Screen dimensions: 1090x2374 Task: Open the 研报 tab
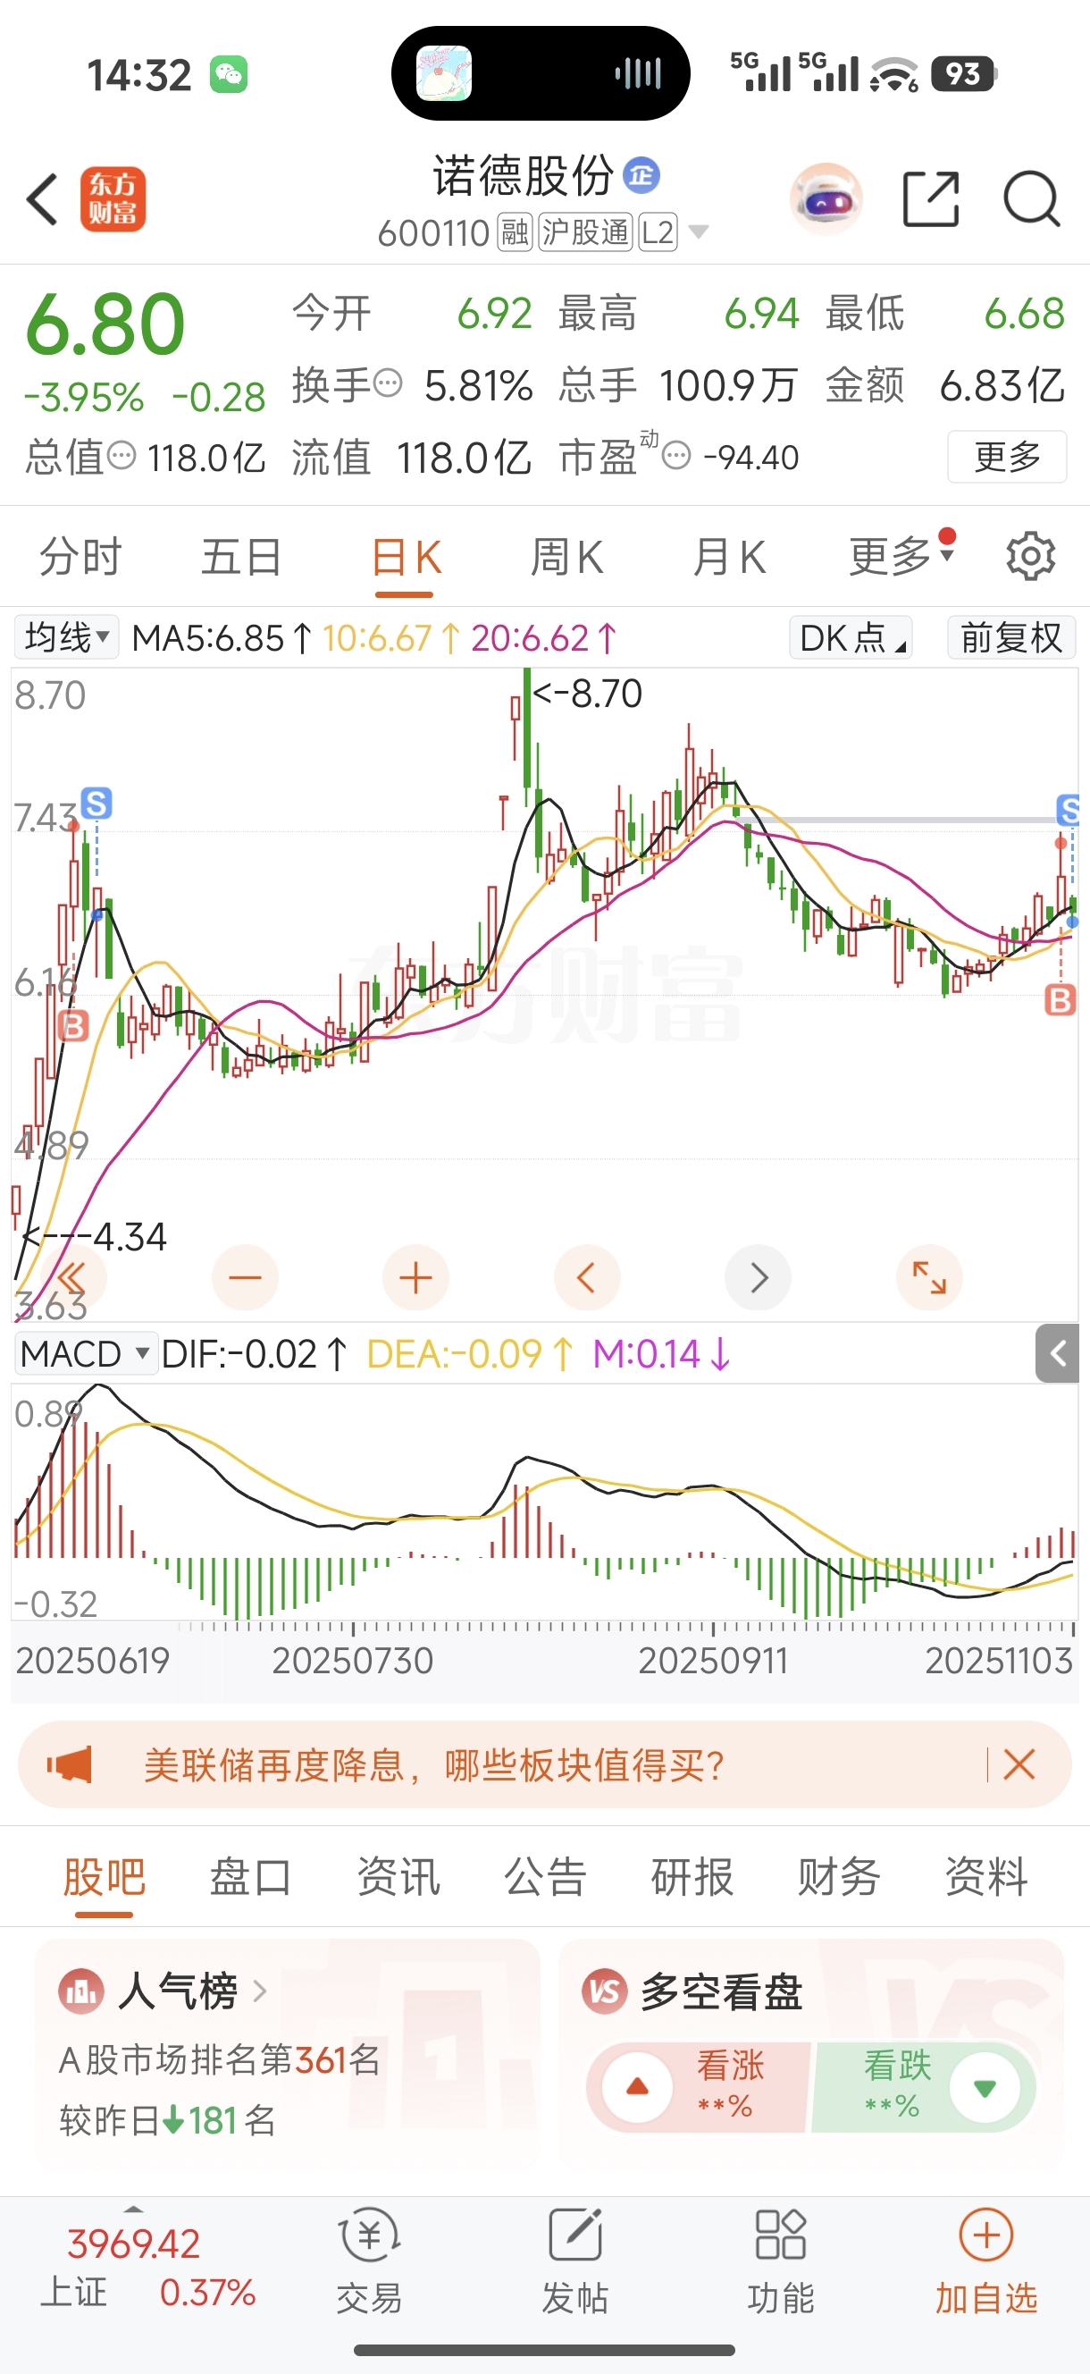692,1876
